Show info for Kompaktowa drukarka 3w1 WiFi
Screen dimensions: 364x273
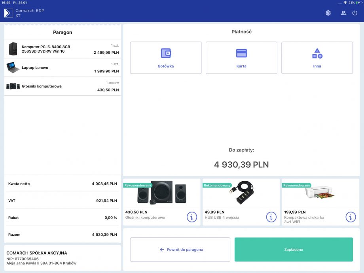pyautogui.click(x=351, y=217)
